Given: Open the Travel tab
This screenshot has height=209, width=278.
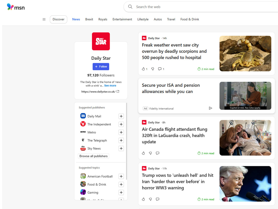Looking at the screenshot, I should 171,19.
